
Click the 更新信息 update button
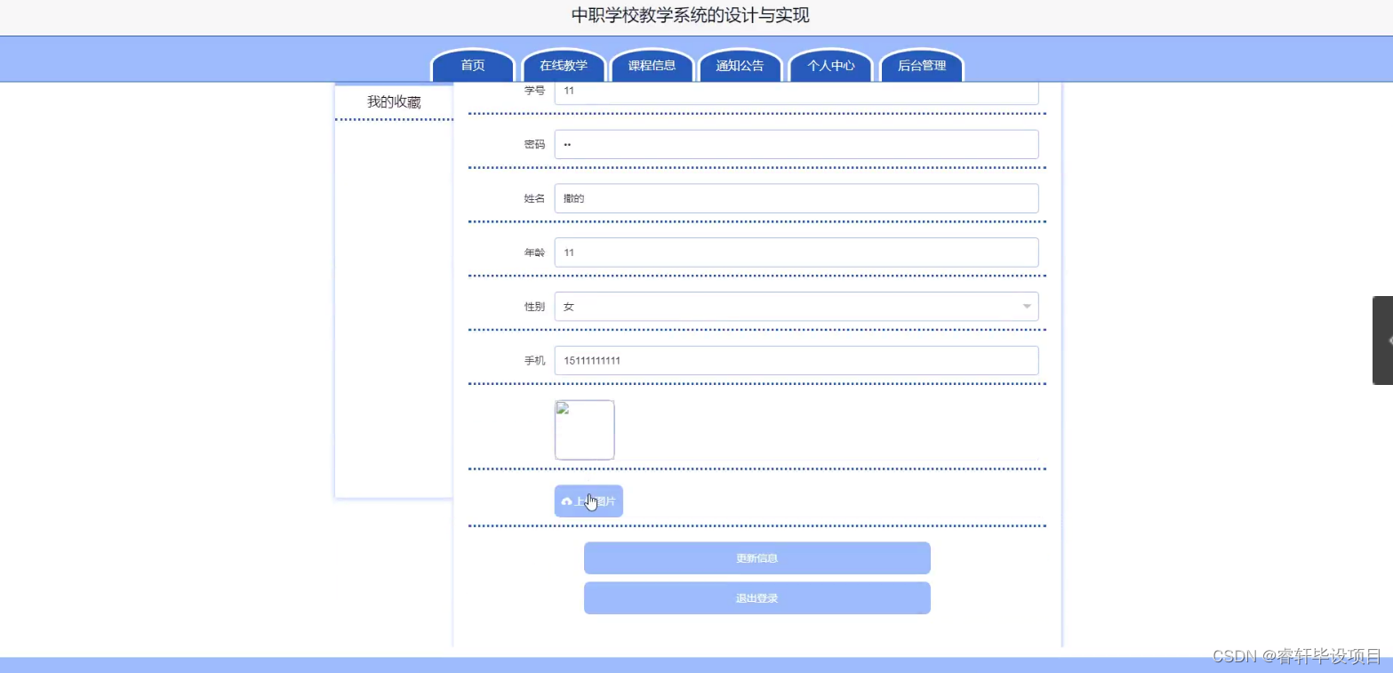point(756,557)
